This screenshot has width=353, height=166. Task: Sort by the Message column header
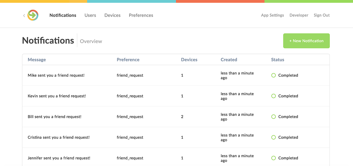pyautogui.click(x=37, y=59)
